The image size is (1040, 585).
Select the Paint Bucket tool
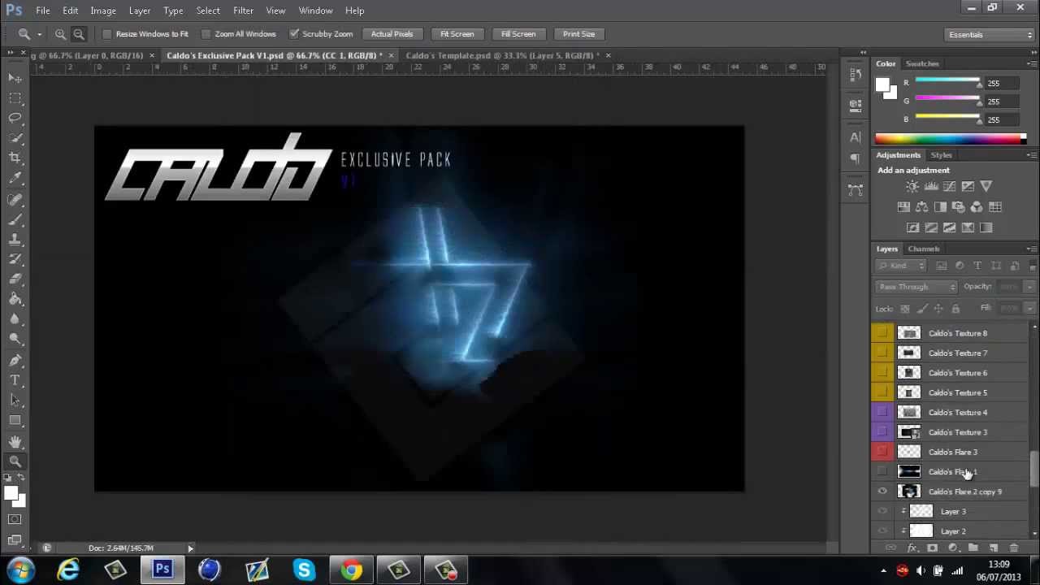tap(15, 300)
